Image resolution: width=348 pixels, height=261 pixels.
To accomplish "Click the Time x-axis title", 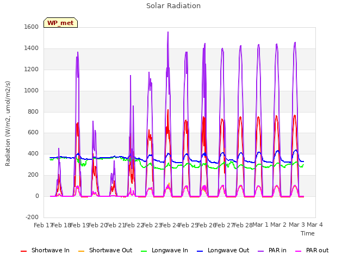I will (308, 233).
